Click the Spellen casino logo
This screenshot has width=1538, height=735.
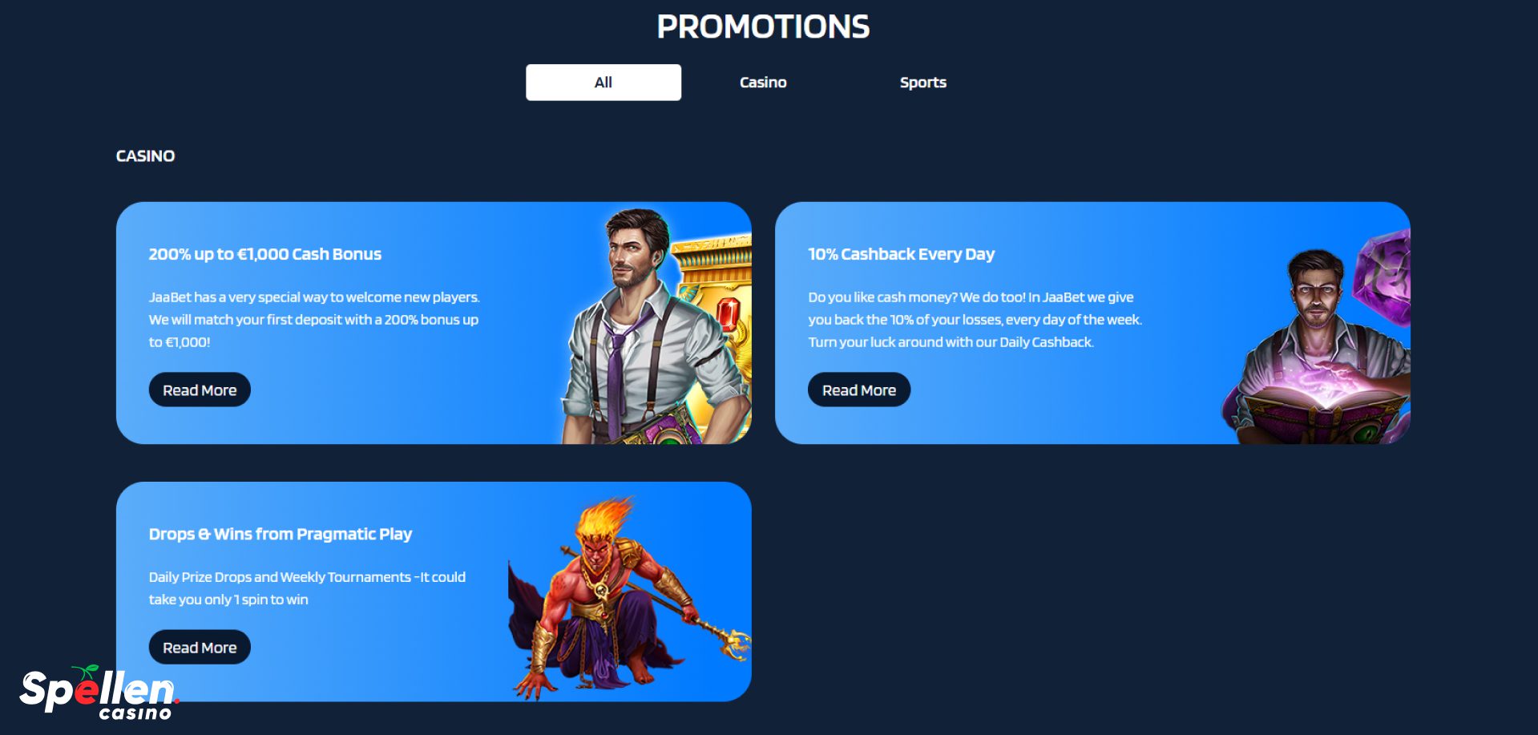(99, 693)
